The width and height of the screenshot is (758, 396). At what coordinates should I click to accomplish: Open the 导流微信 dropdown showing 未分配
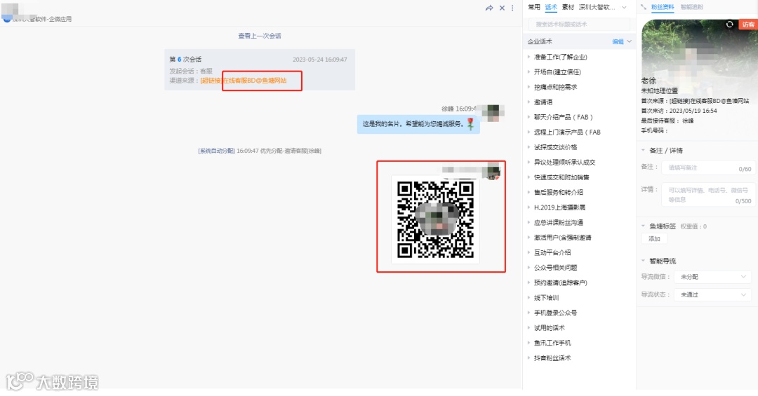point(712,277)
